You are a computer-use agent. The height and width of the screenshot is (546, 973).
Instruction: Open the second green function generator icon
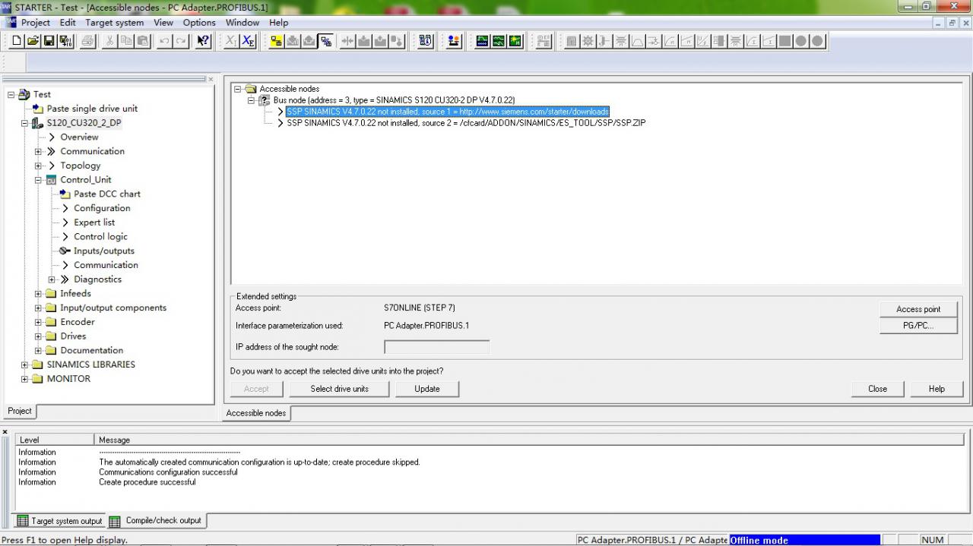pos(499,41)
